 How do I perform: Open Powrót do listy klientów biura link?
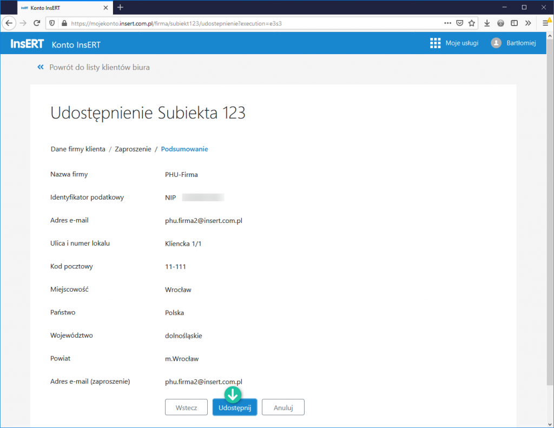point(100,67)
